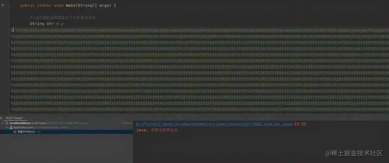Click the red build failed icon on JavaBaseDemo
This screenshot has height=163, width=389.
[7, 123]
